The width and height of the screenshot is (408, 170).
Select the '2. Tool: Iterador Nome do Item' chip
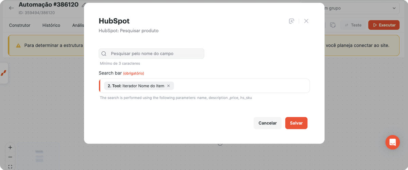(x=139, y=86)
